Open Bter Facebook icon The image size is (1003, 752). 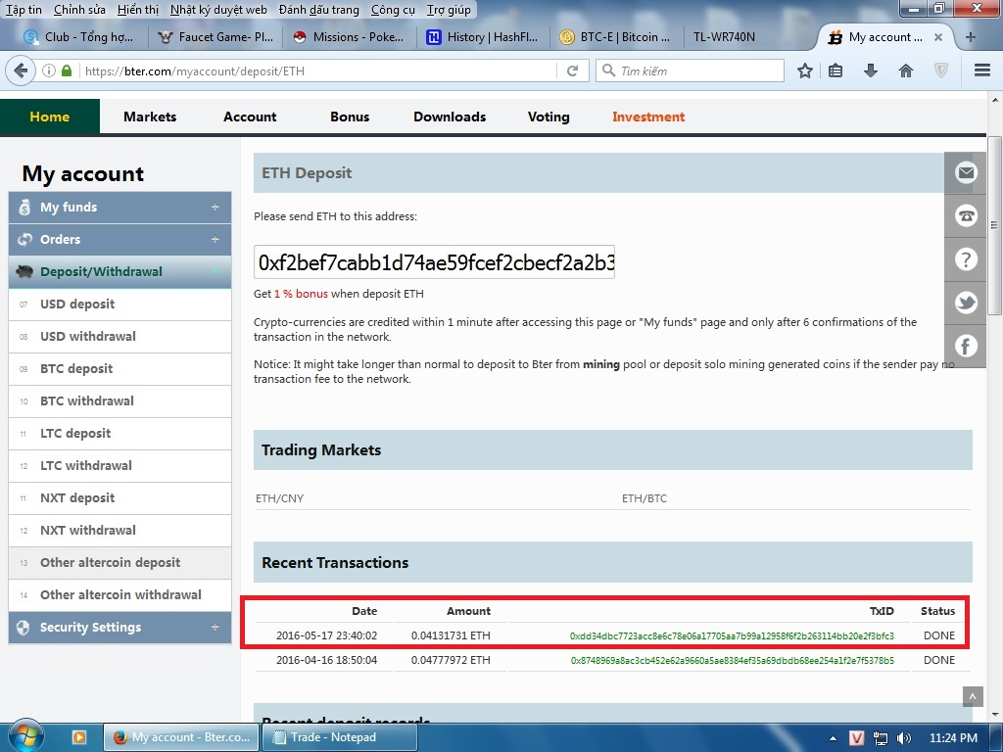pos(966,346)
